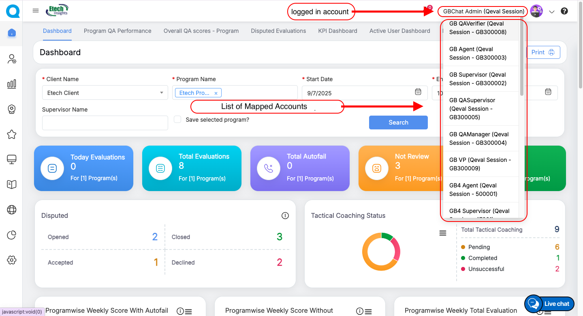
Task: Open the bar chart reports sidebar icon
Action: (x=12, y=84)
